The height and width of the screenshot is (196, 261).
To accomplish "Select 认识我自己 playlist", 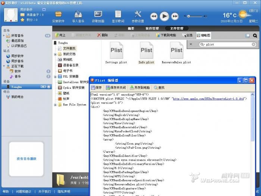I will tap(19, 46).
